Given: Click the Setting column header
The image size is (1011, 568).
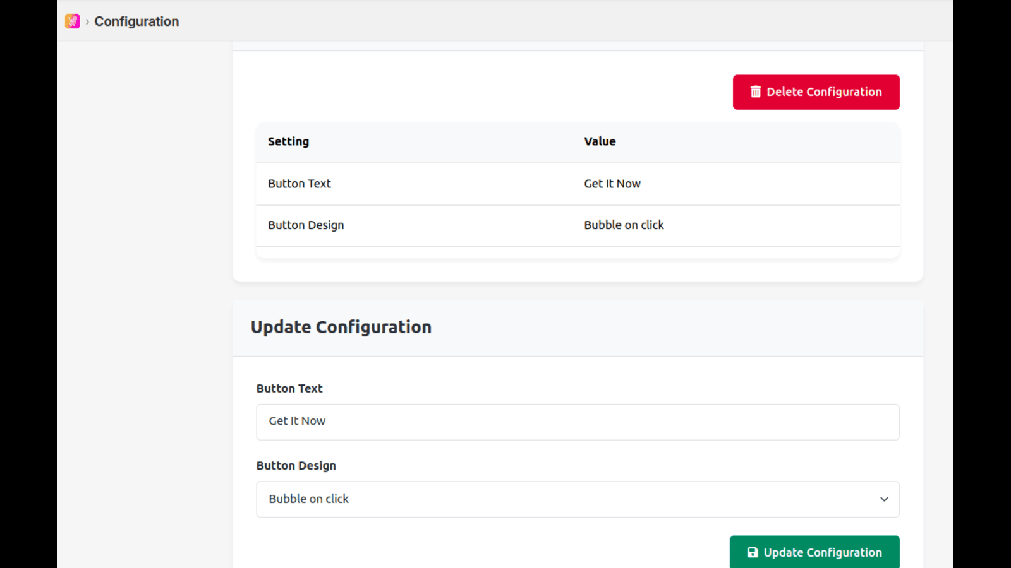Looking at the screenshot, I should [x=288, y=141].
